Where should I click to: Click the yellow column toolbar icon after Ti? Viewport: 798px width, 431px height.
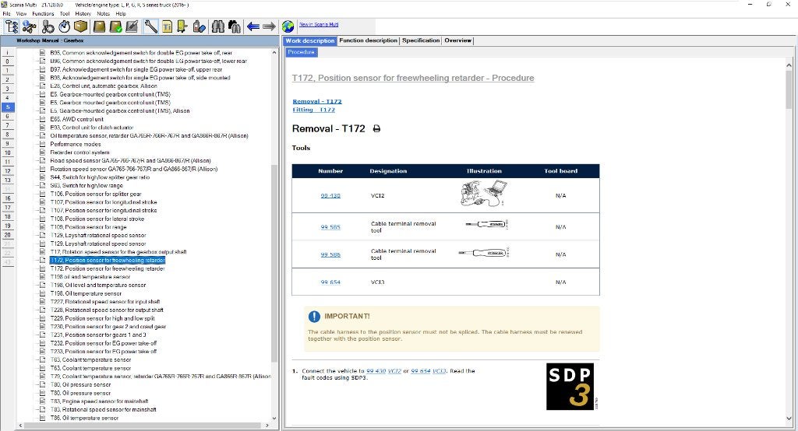pos(182,26)
